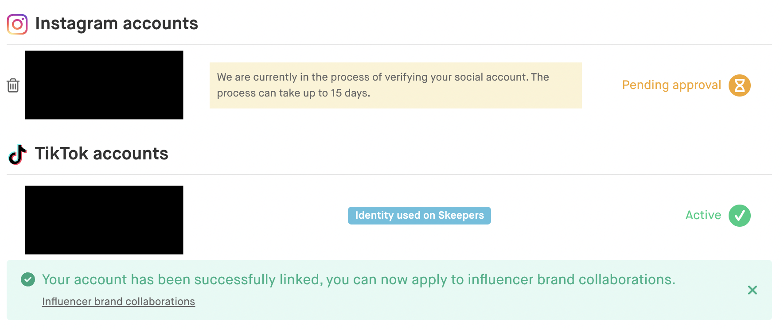
Task: Click the Active status label
Action: coord(703,215)
